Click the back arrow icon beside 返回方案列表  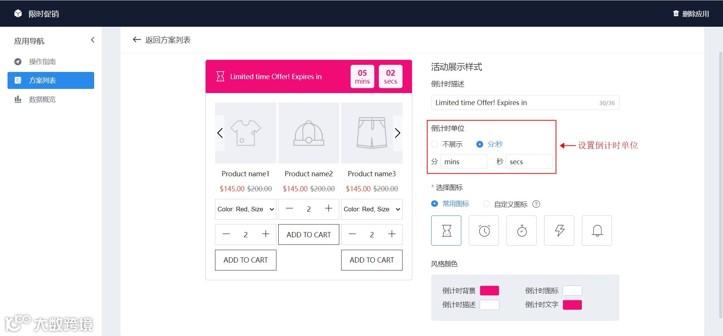(x=137, y=40)
